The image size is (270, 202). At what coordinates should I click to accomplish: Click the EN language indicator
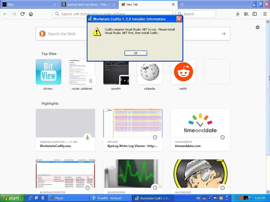(x=198, y=198)
